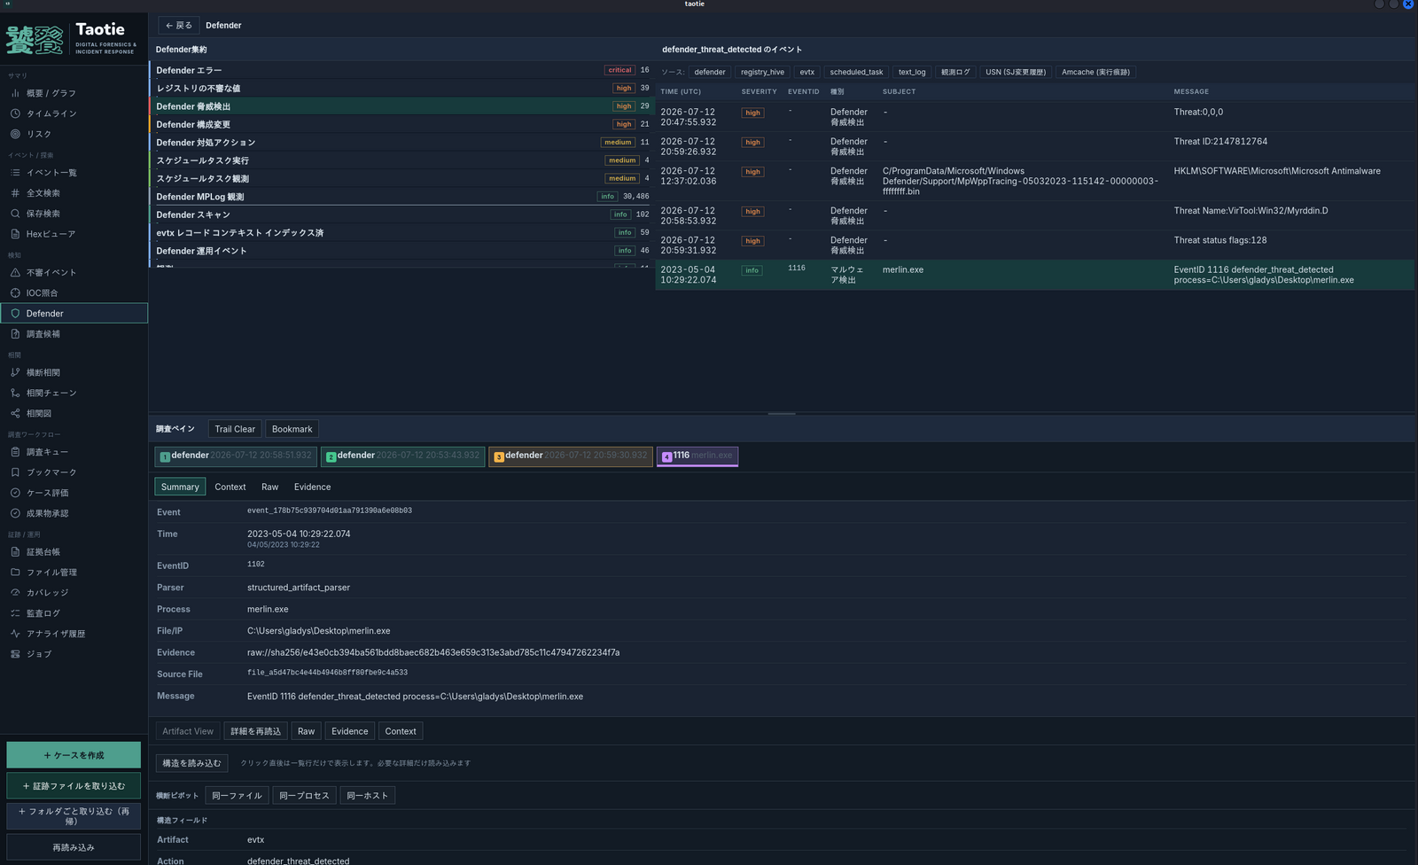The width and height of the screenshot is (1418, 865).
Task: Launch the Hexビューア file icon
Action: (x=15, y=234)
